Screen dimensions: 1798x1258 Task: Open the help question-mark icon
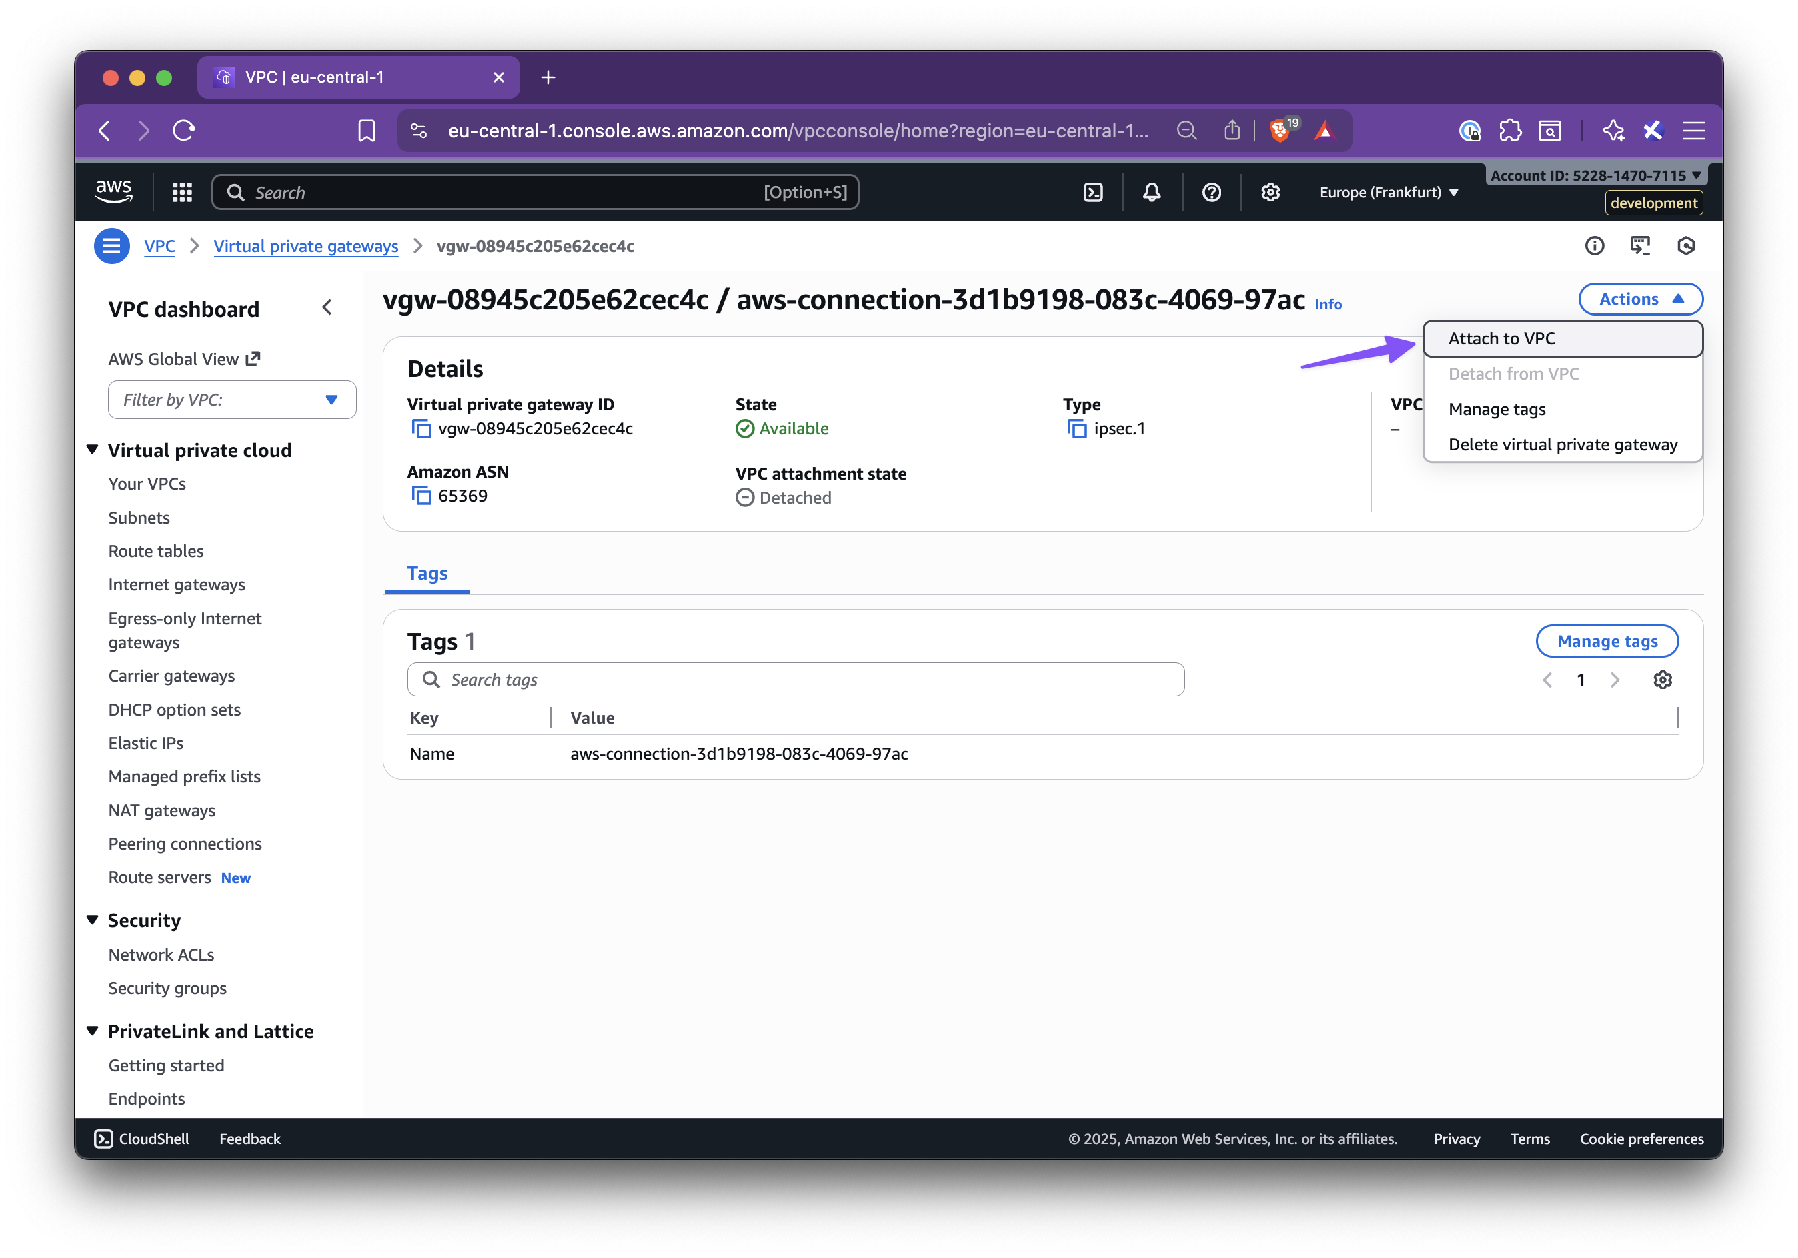1210,192
